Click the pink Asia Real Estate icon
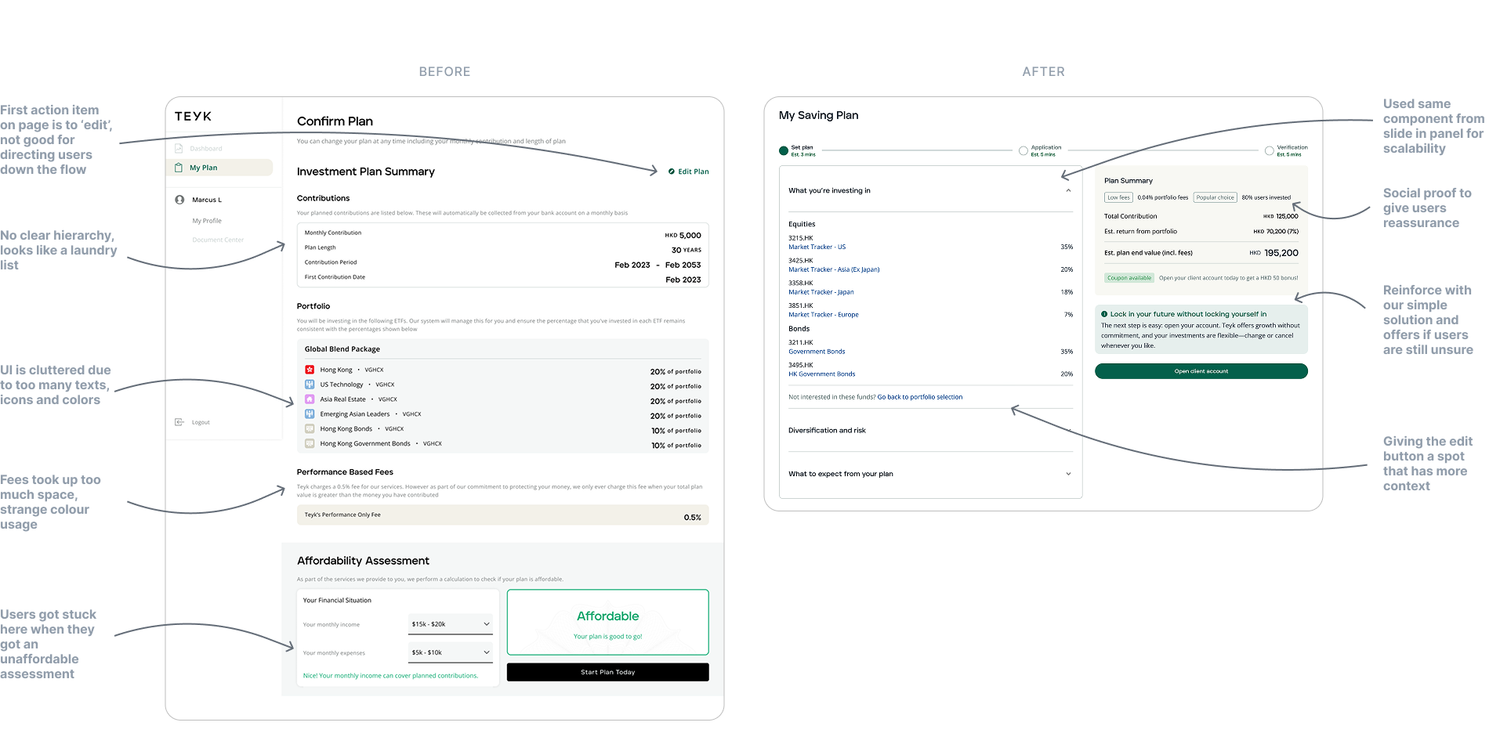 pos(310,399)
